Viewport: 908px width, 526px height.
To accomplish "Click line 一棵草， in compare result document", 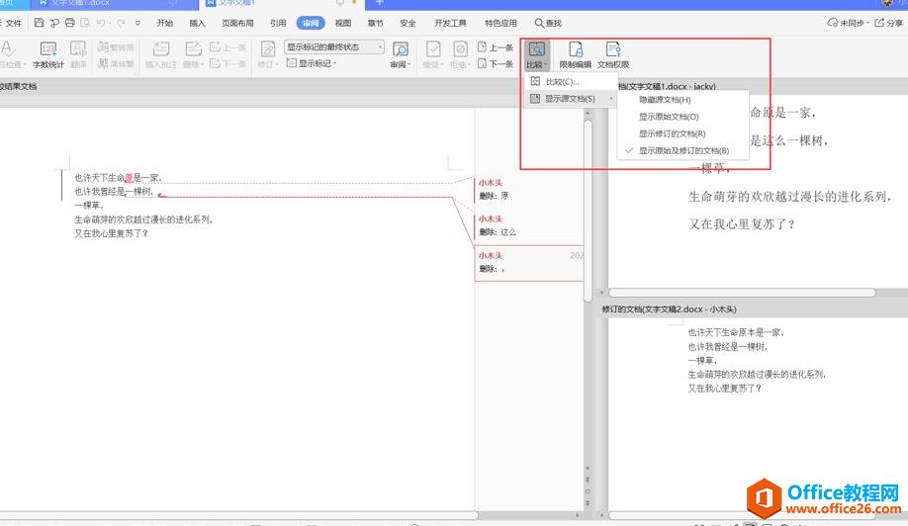I will coord(89,206).
